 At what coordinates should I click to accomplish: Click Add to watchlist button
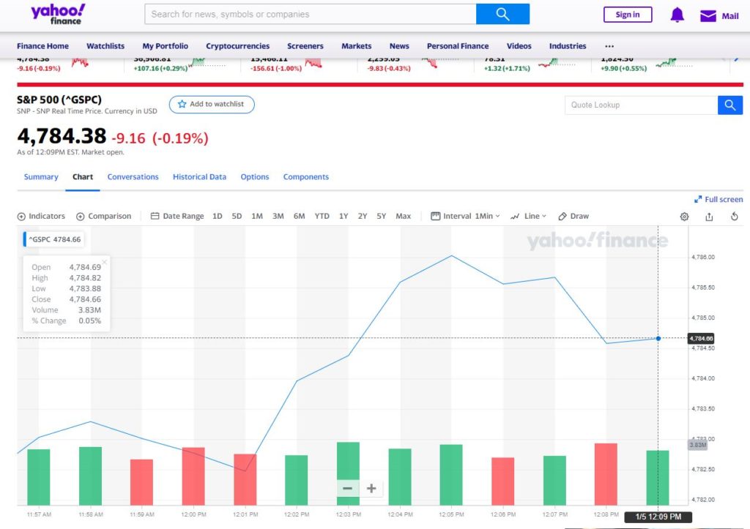point(212,104)
